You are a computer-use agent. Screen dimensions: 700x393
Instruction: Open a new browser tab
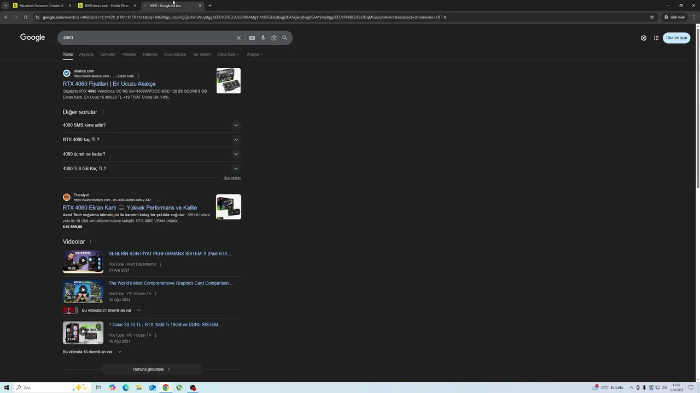click(x=210, y=5)
